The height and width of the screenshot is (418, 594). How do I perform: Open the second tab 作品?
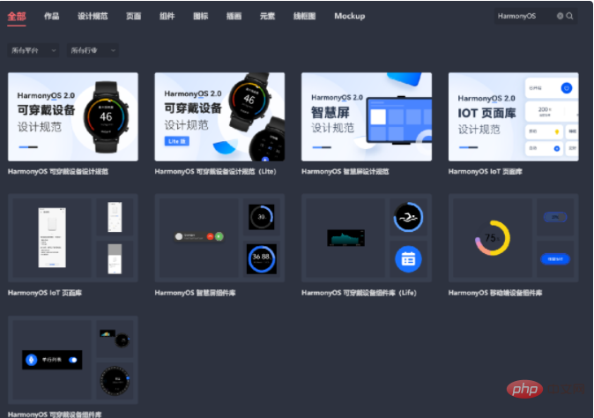(51, 16)
